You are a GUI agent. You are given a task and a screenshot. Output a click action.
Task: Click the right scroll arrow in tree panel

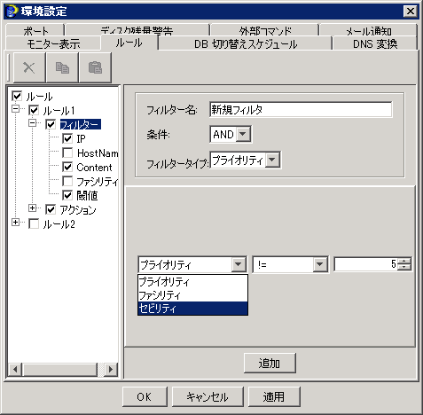[x=111, y=369]
